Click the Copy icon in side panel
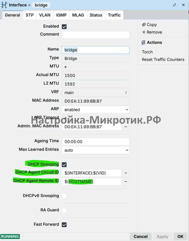Image resolution: width=189 pixels, height=241 pixels. tap(144, 25)
